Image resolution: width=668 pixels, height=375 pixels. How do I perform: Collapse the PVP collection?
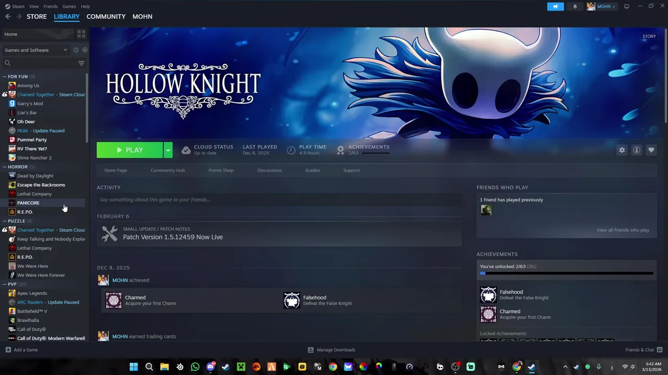click(x=4, y=284)
